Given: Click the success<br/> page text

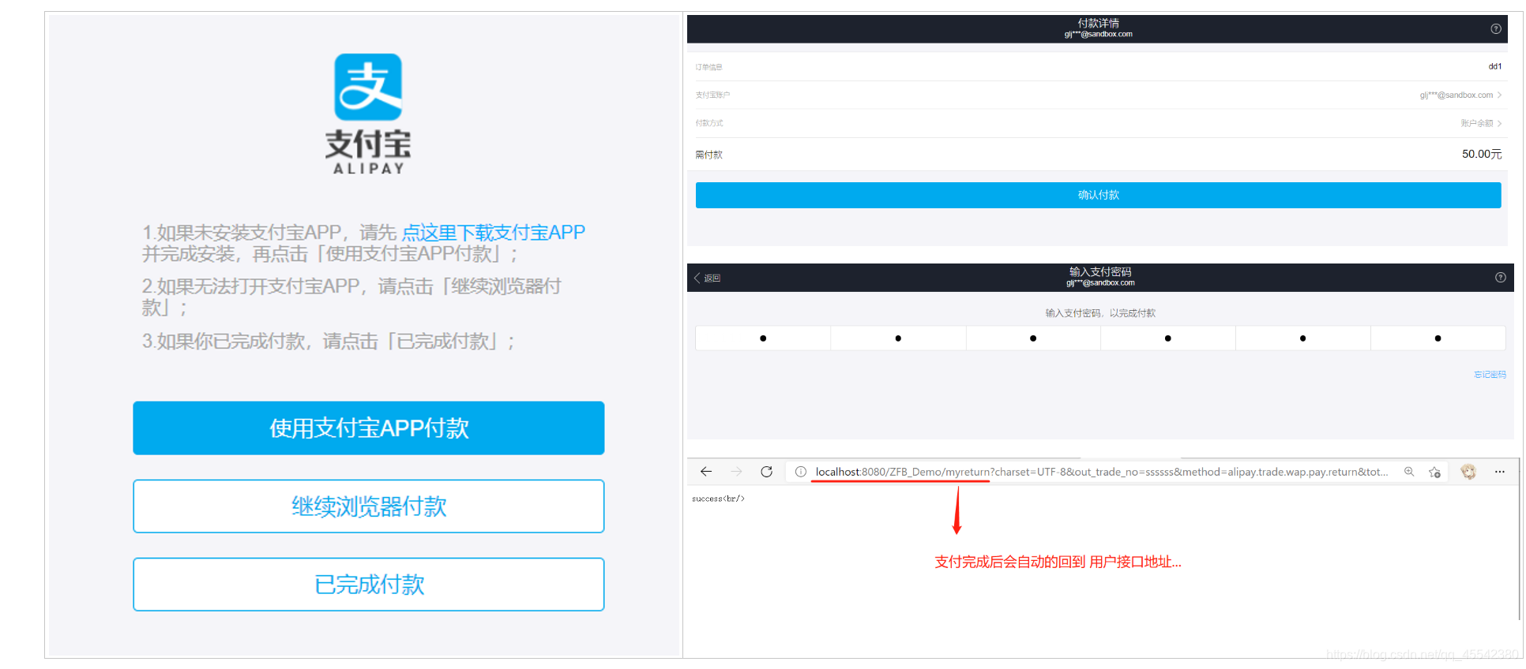Looking at the screenshot, I should click(718, 499).
